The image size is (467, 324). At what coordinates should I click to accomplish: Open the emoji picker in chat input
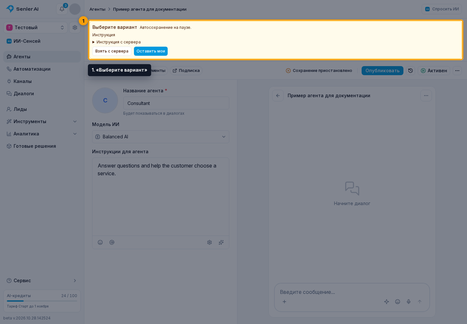[x=398, y=302]
